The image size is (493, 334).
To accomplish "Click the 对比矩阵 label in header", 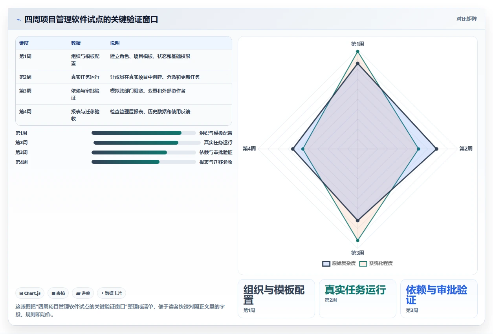I will coord(466,19).
